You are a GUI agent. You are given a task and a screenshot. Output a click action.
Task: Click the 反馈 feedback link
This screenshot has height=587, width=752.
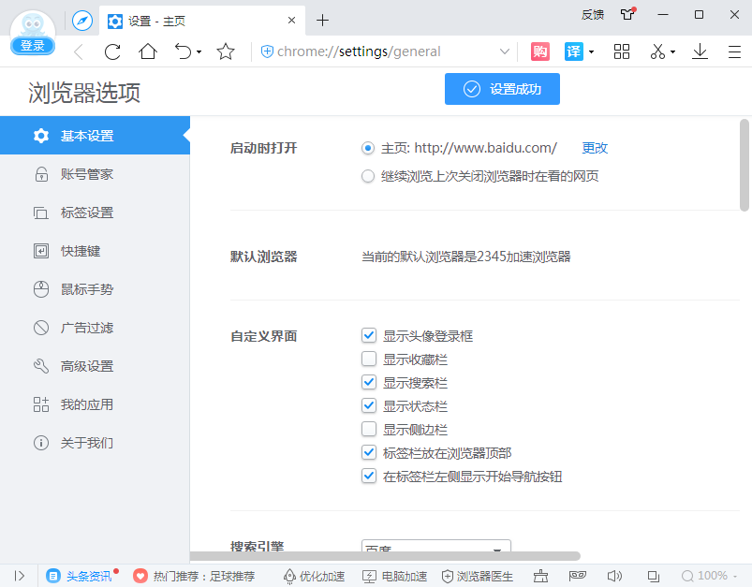pos(593,15)
